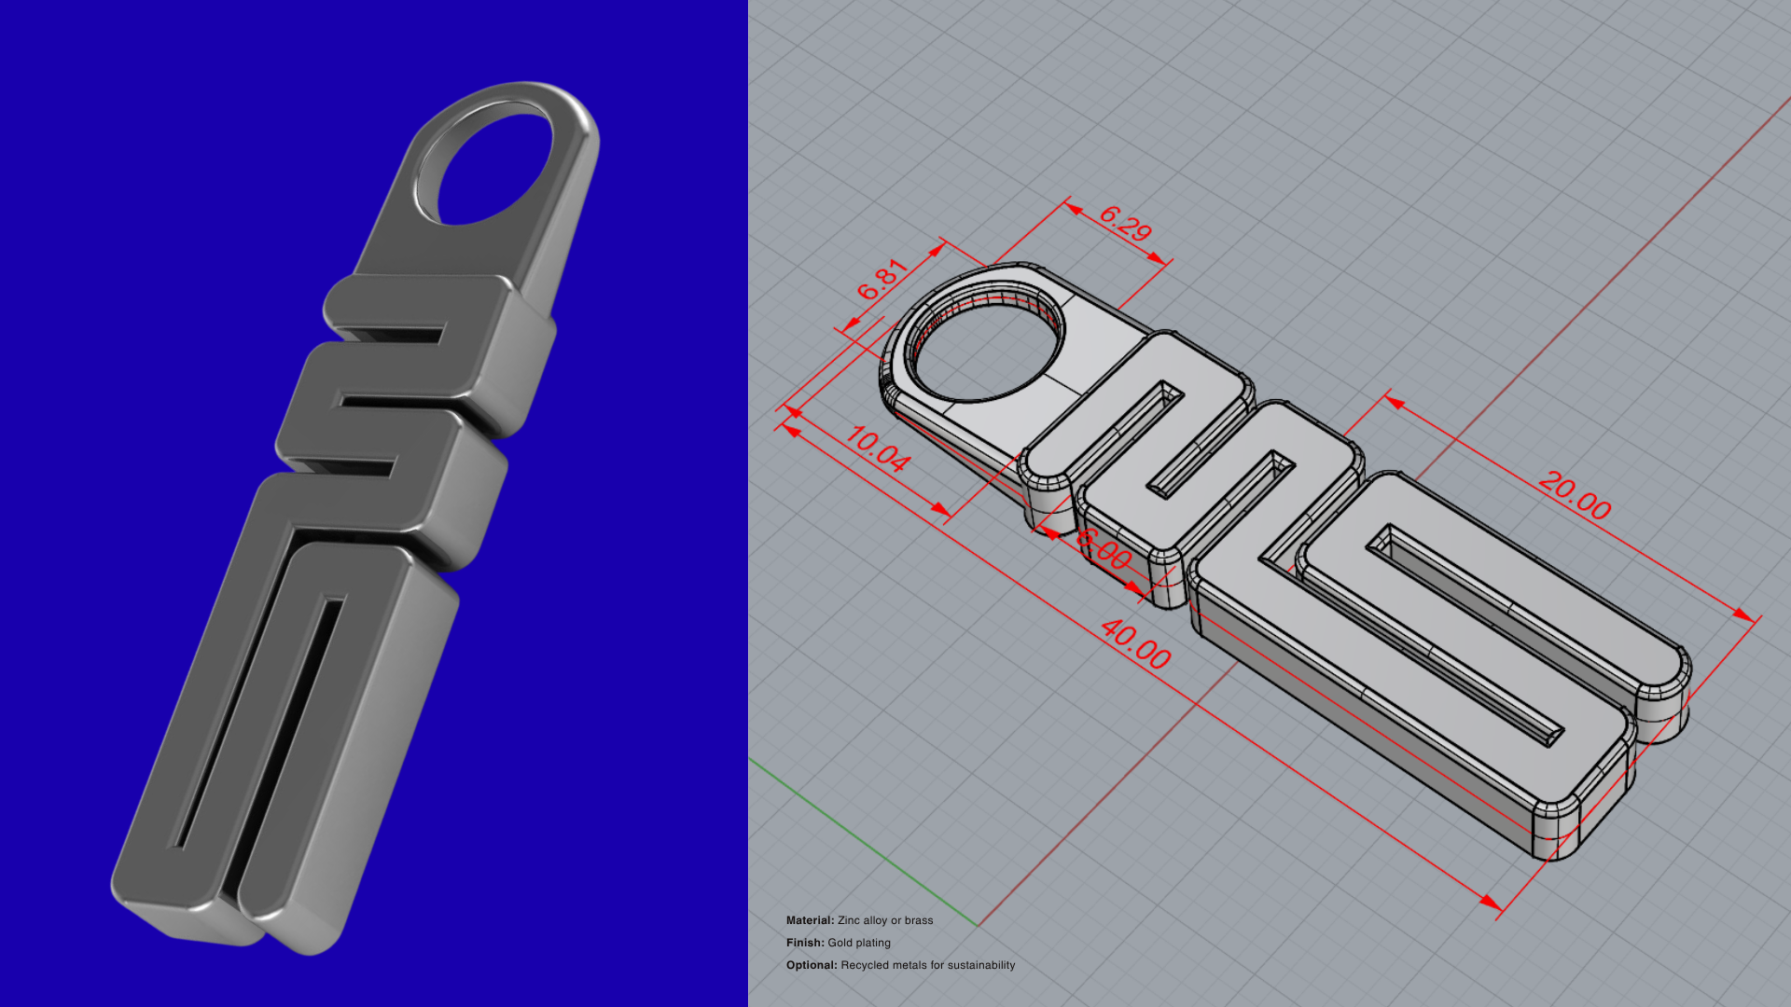This screenshot has height=1007, width=1791.
Task: Click the Optional: Recycled metals note
Action: [x=900, y=965]
